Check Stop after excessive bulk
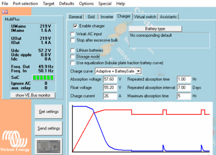The width and height of the screenshot is (216, 155). click(73, 40)
